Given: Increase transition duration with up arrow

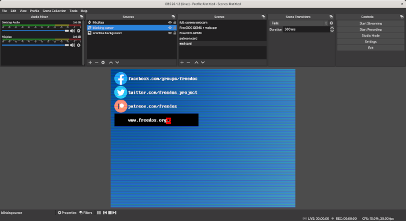Looking at the screenshot, I should [x=332, y=28].
